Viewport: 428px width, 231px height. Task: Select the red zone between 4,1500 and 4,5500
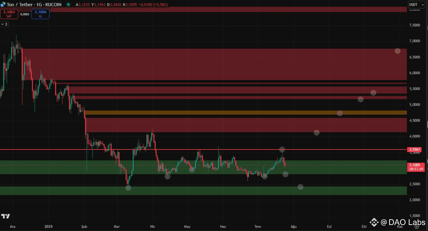[246, 125]
